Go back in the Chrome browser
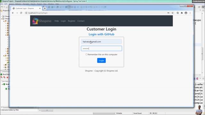Image resolution: width=205 pixels, height=115 pixels. pos(13,13)
